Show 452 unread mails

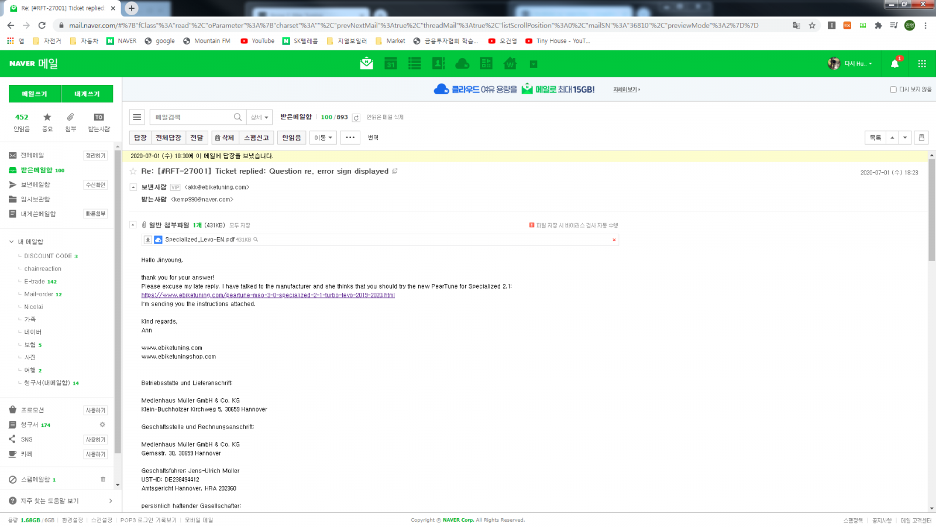tap(22, 122)
